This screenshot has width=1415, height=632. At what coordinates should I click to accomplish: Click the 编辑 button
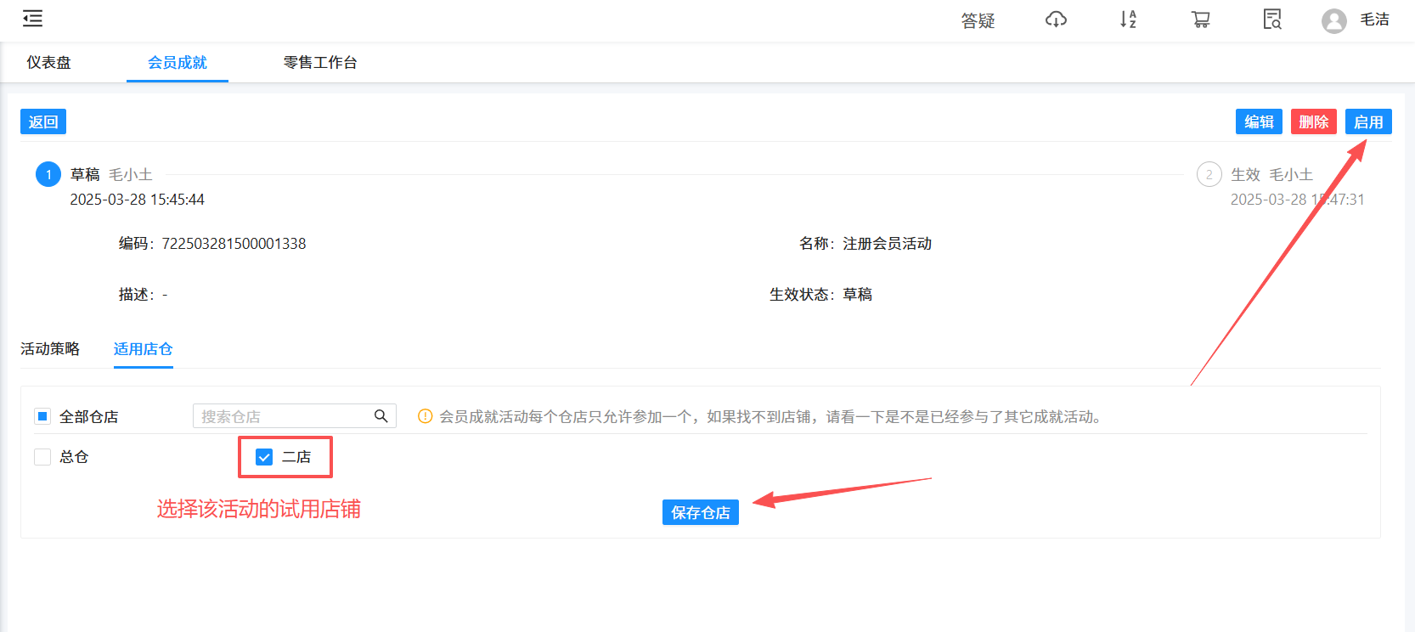click(x=1259, y=121)
